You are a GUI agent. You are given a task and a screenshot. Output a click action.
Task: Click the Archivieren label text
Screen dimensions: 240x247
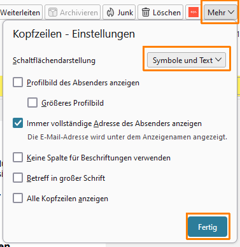(79, 13)
